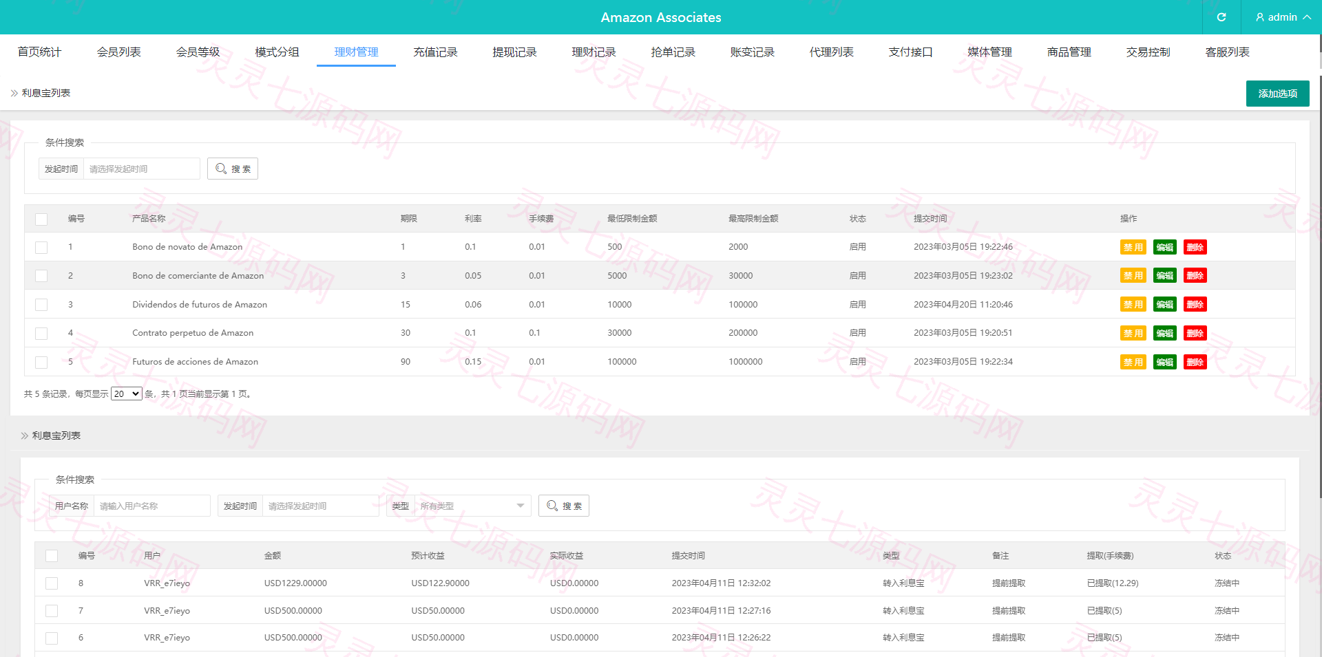The image size is (1322, 657).
Task: Disable Dividendos de futuros de Amazon product
Action: click(1133, 305)
